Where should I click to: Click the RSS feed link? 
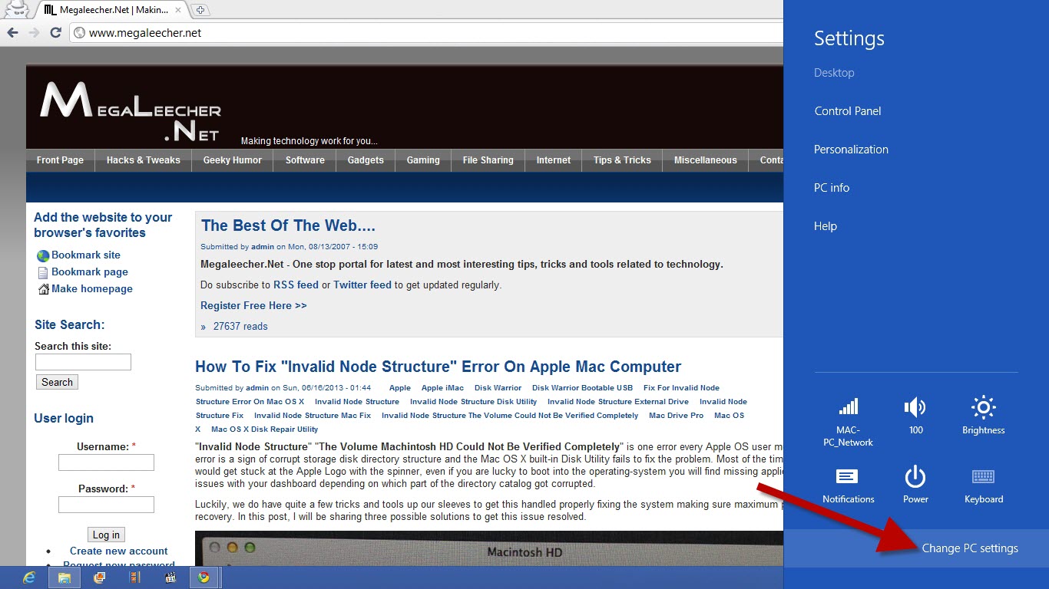pos(296,285)
